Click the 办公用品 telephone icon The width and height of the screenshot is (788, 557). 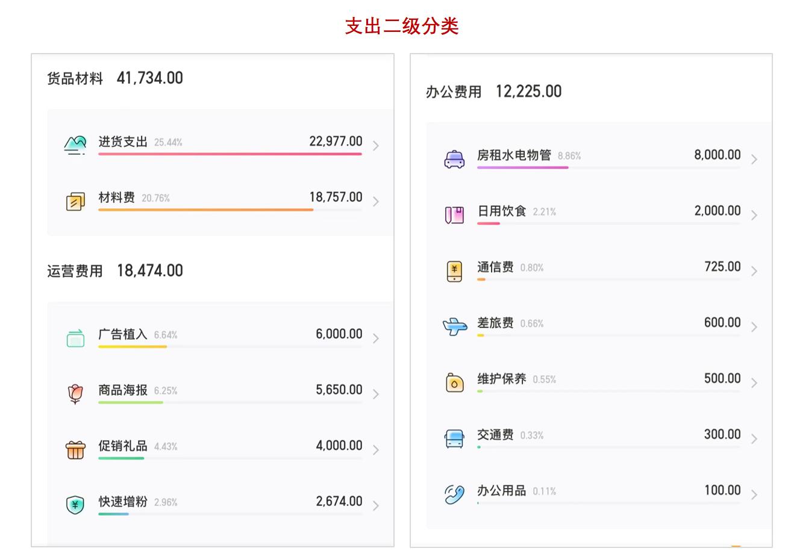[454, 495]
